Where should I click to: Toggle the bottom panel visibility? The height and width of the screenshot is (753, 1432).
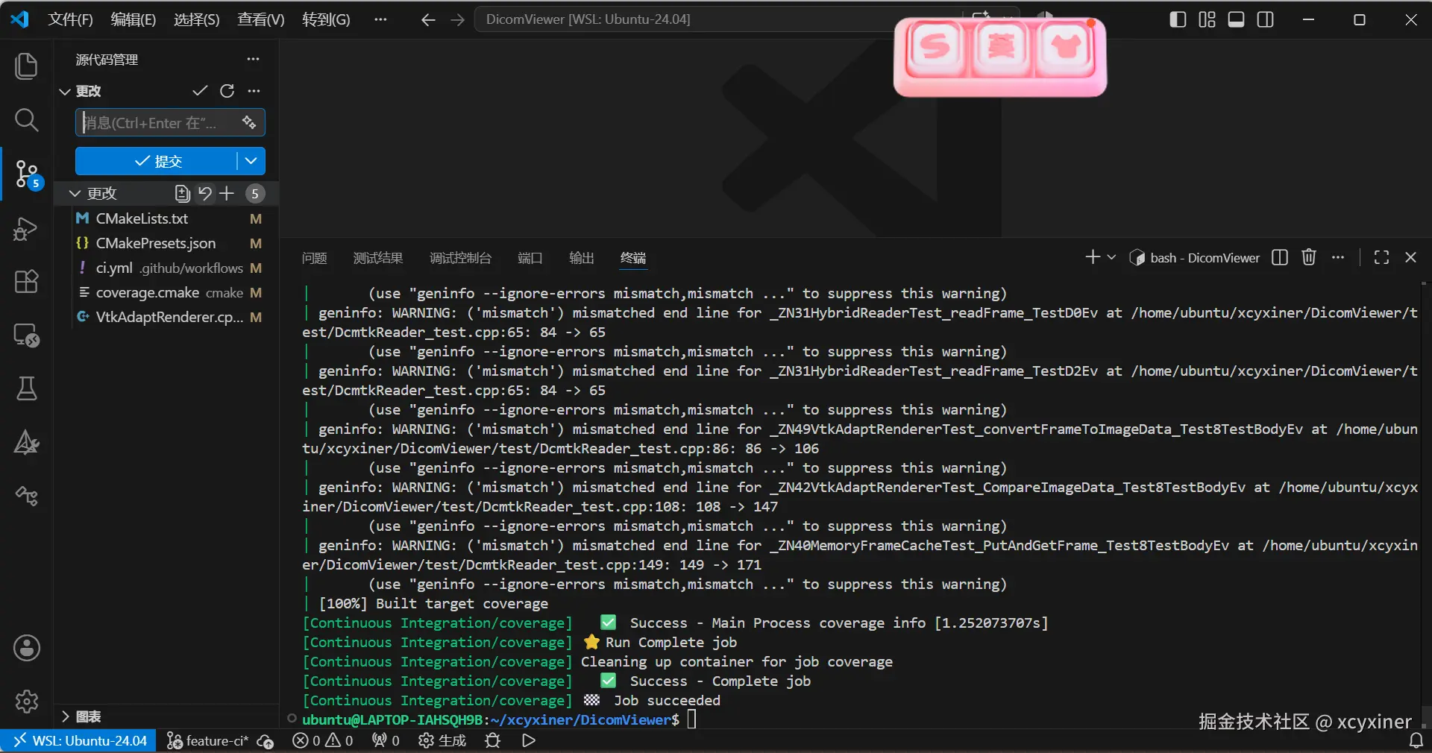[x=1236, y=19]
